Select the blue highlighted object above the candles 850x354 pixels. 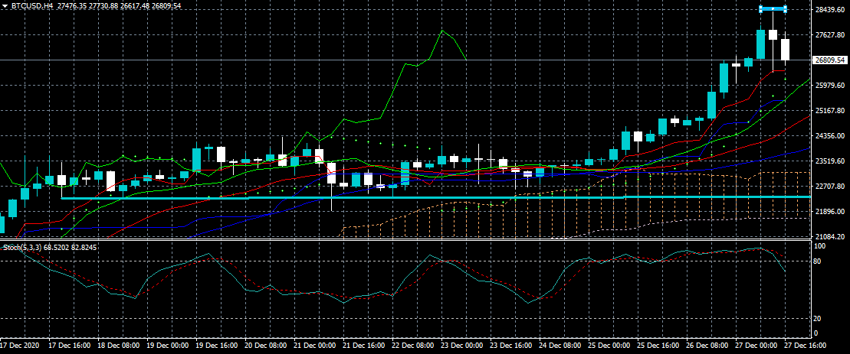[773, 9]
